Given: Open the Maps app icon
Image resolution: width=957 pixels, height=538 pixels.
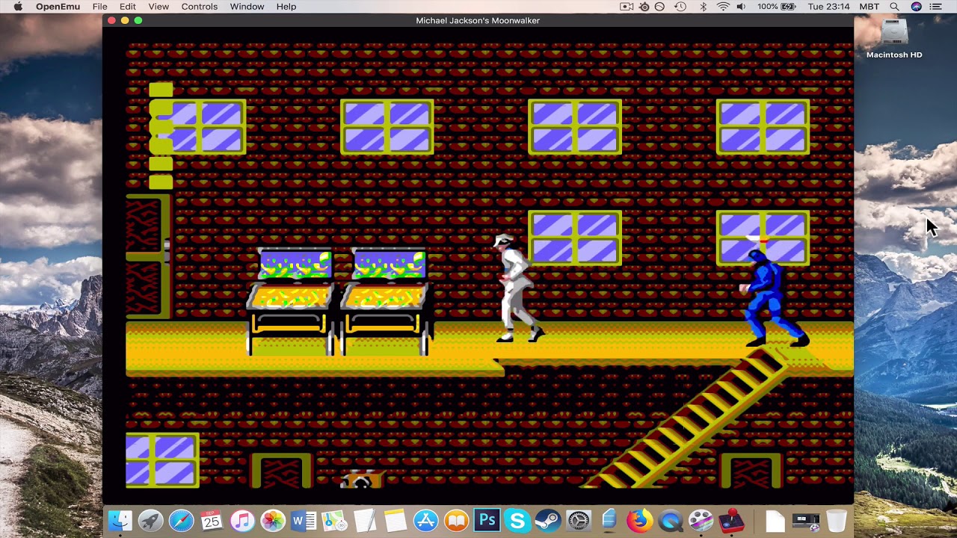Looking at the screenshot, I should 334,521.
